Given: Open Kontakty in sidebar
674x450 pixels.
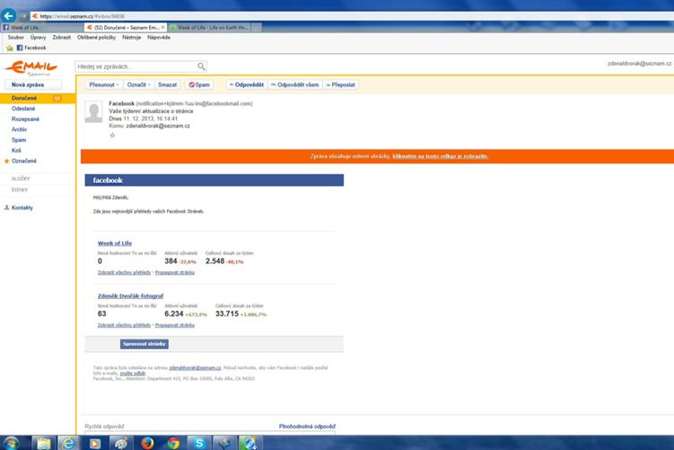Looking at the screenshot, I should click(x=22, y=207).
